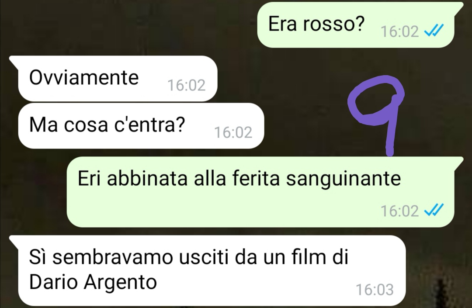Tap the Dario Argento film message bubble
Screen dimensions: 472x308
click(212, 271)
